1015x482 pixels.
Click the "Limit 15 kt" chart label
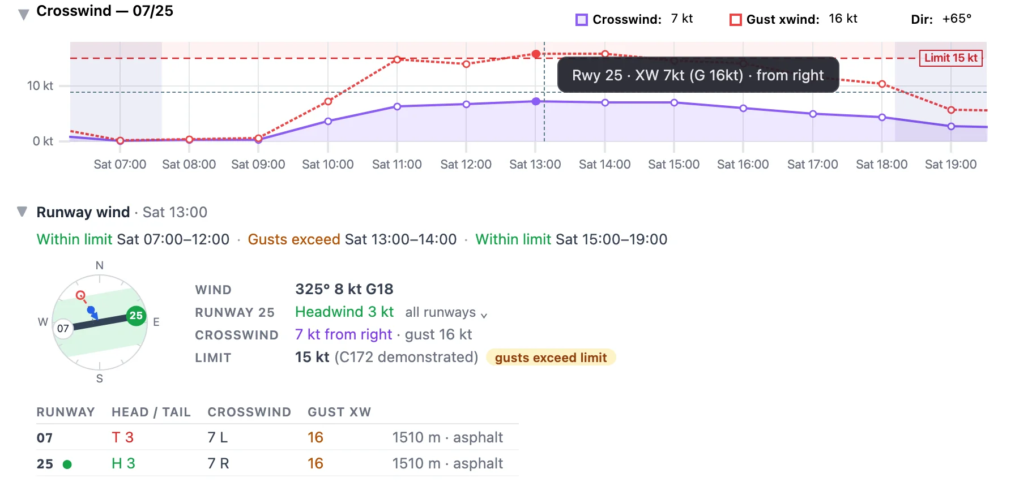tap(951, 58)
